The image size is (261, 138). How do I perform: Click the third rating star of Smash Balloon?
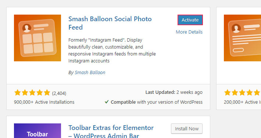[x=32, y=93]
